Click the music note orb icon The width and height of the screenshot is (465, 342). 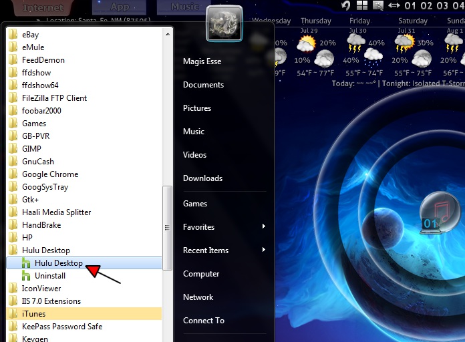[x=440, y=212]
